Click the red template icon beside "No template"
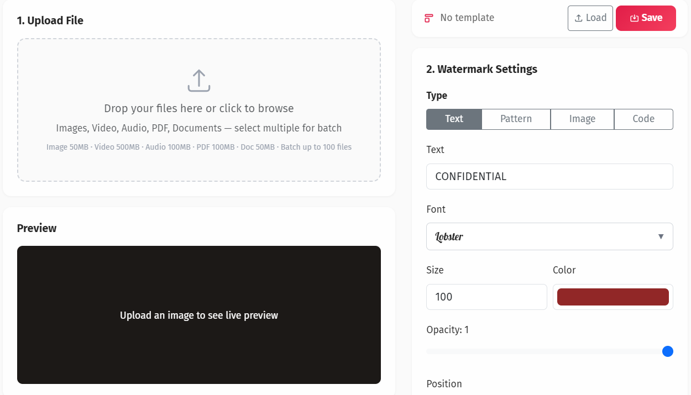Screen dimensions: 691x395 (428, 17)
